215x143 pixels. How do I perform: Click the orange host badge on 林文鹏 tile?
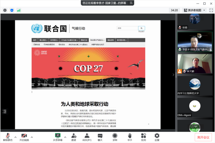tap(180, 71)
